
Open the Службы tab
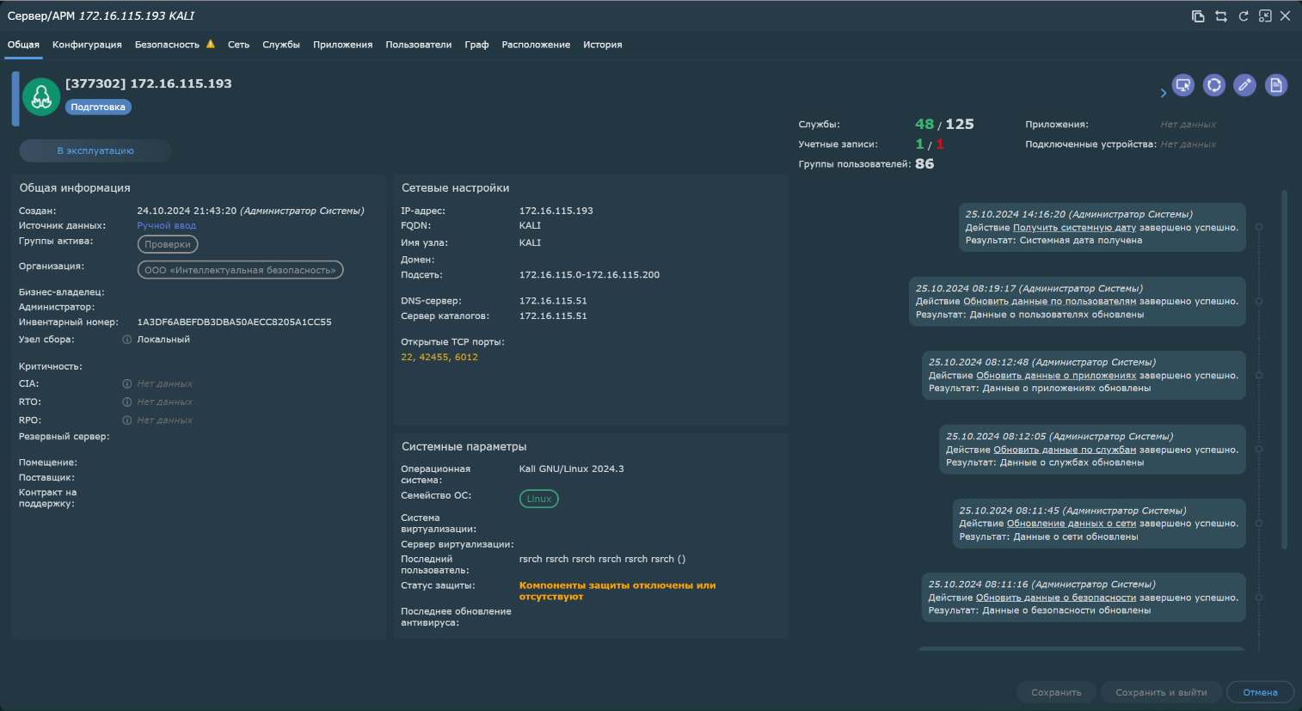pos(281,45)
